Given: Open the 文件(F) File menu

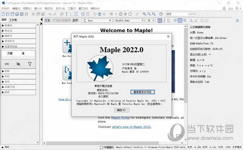Looking at the screenshot, I should point(5,9).
